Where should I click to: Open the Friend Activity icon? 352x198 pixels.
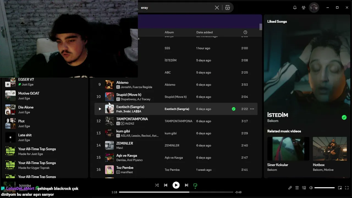pyautogui.click(x=304, y=8)
